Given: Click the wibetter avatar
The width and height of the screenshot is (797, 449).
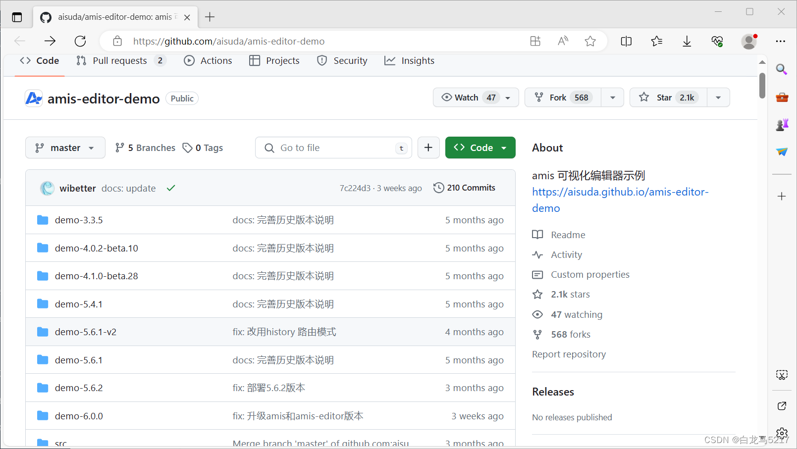Looking at the screenshot, I should [48, 188].
